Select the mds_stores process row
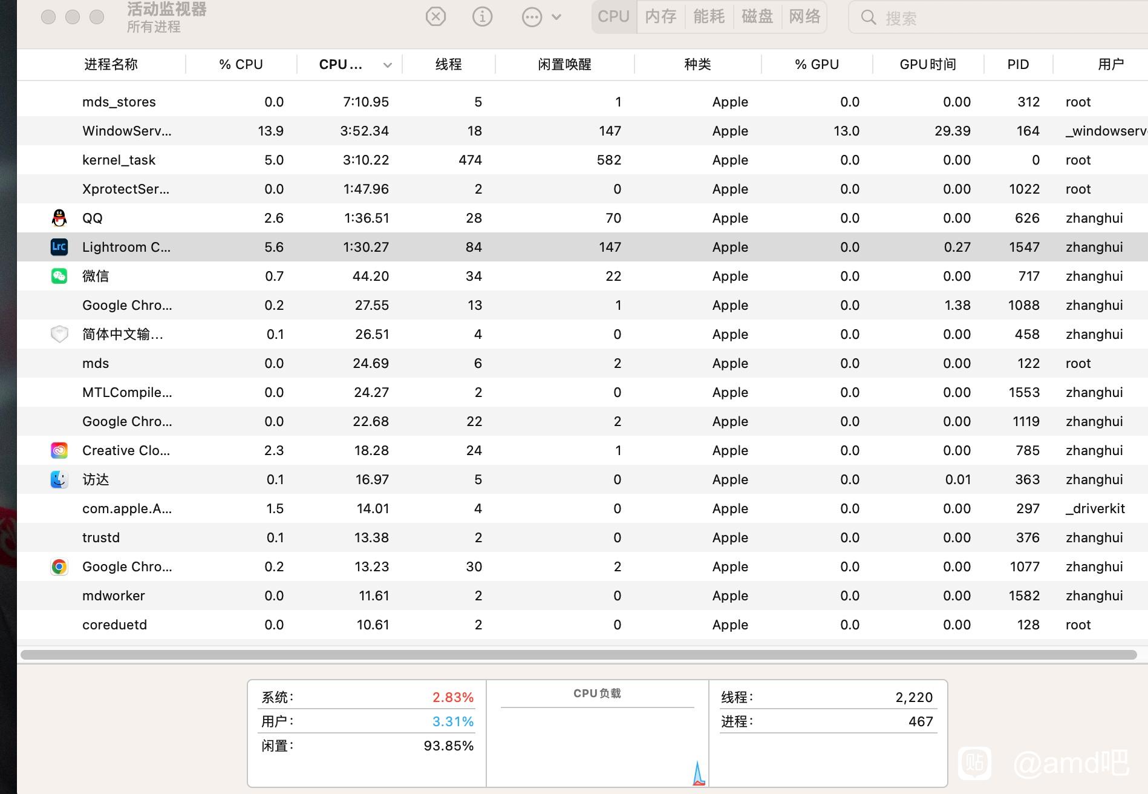Image resolution: width=1148 pixels, height=794 pixels. pyautogui.click(x=582, y=102)
